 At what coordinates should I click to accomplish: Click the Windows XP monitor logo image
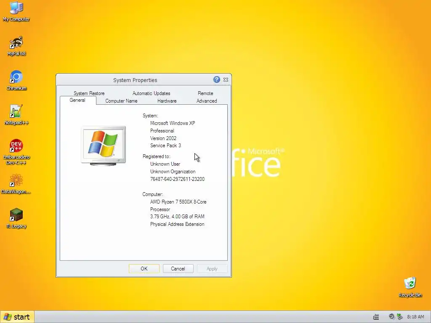pos(104,146)
